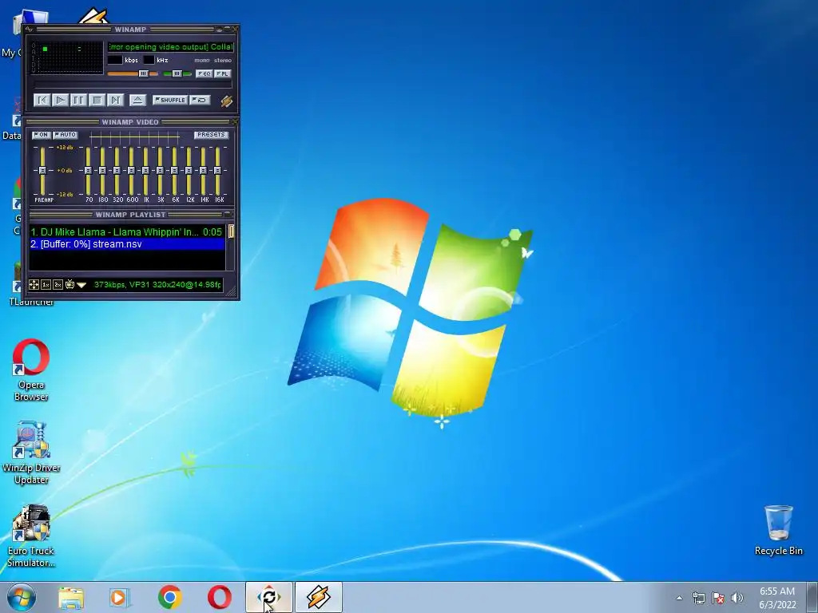Image resolution: width=818 pixels, height=613 pixels.
Task: Click the network tray icon
Action: (x=698, y=598)
